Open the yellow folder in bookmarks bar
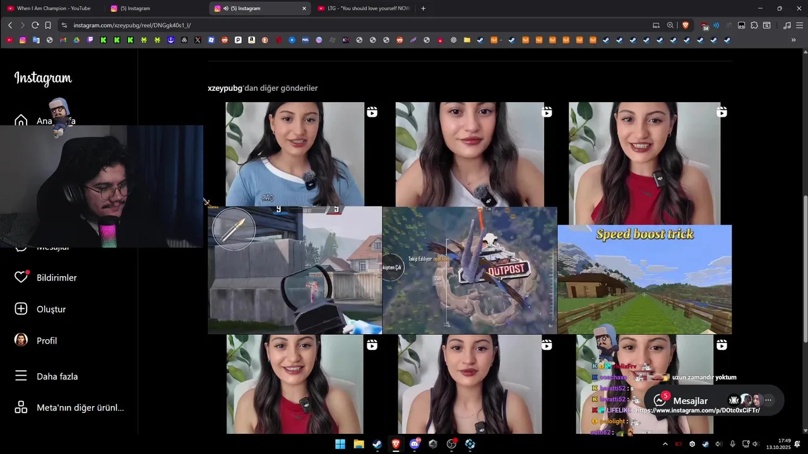The height and width of the screenshot is (454, 808). tap(467, 40)
